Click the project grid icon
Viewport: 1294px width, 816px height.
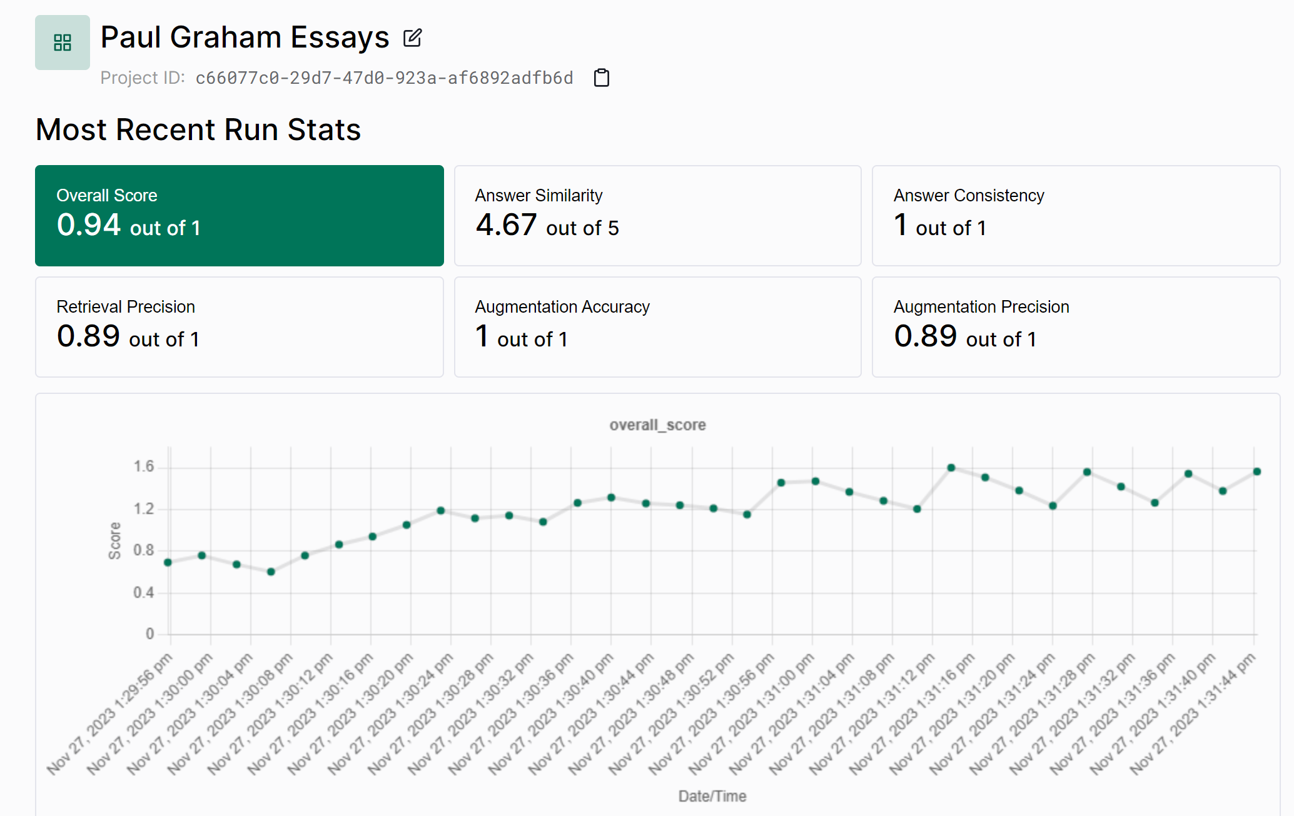click(x=63, y=43)
